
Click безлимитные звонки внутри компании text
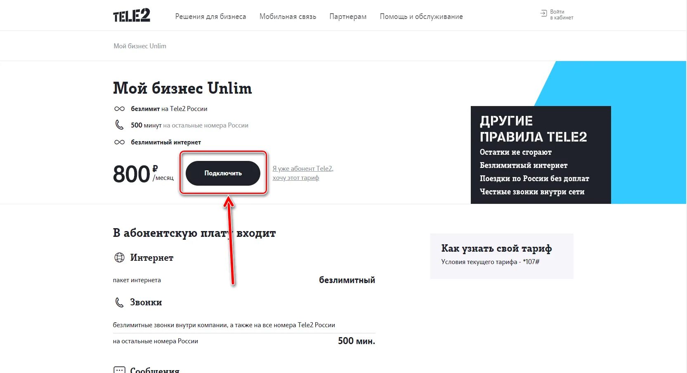point(224,325)
